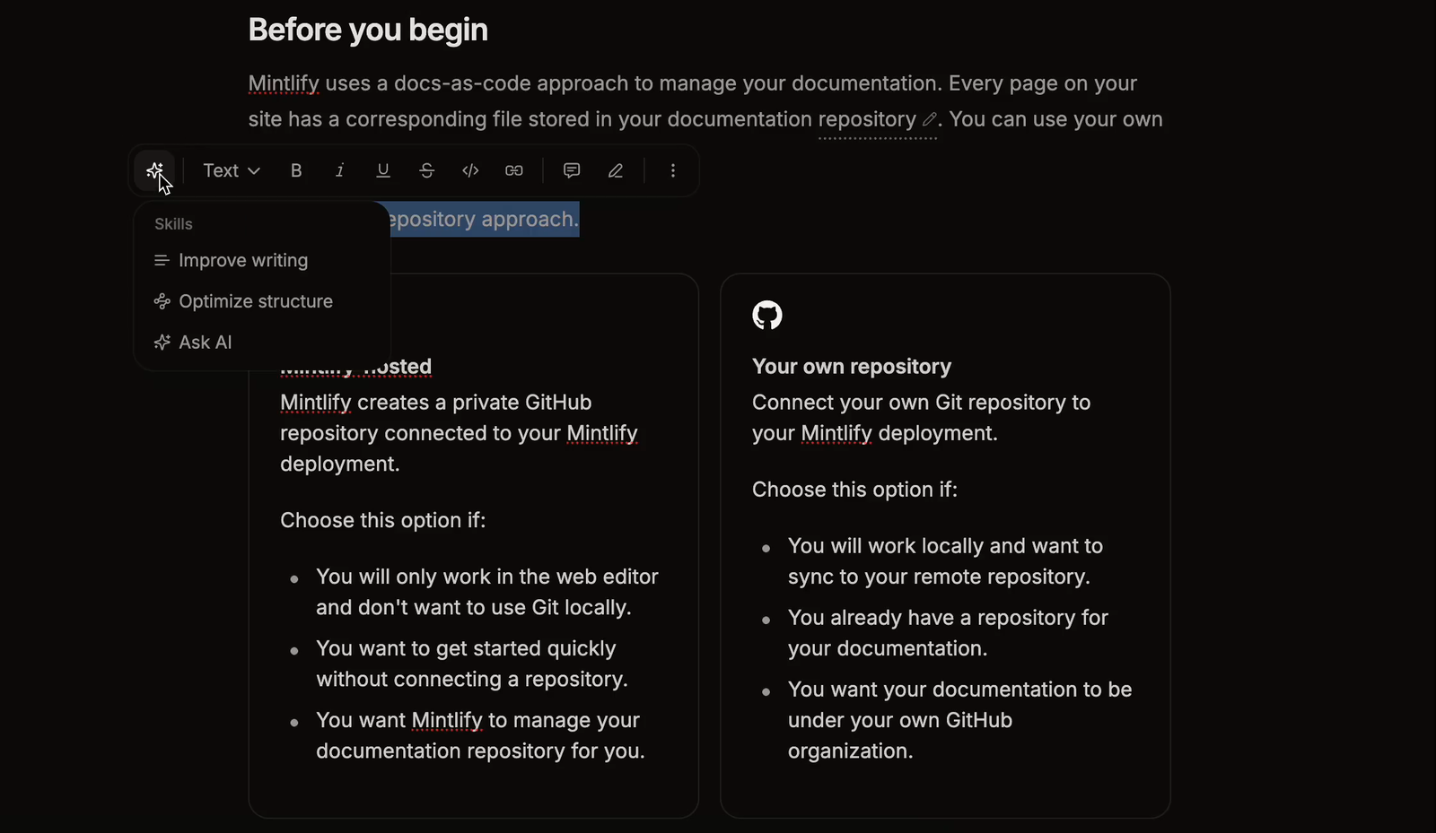Click the Ask AI sparkle icon in menu

(x=162, y=342)
